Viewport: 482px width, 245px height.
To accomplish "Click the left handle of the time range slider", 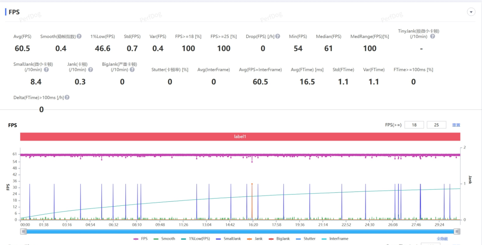I will 23,231.
